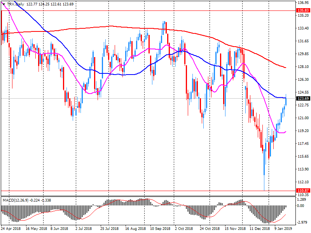Click the 122.75 price axis label
Screen dimensions: 311x233
(303, 105)
